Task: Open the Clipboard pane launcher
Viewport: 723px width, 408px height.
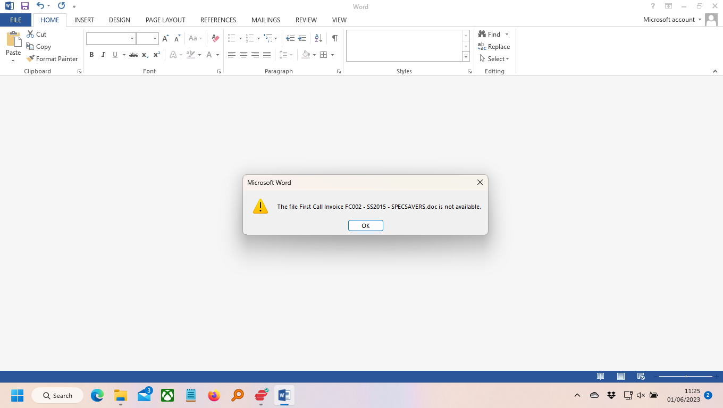Action: tap(79, 71)
